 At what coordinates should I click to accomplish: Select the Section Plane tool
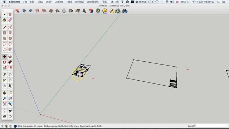pos(10,116)
